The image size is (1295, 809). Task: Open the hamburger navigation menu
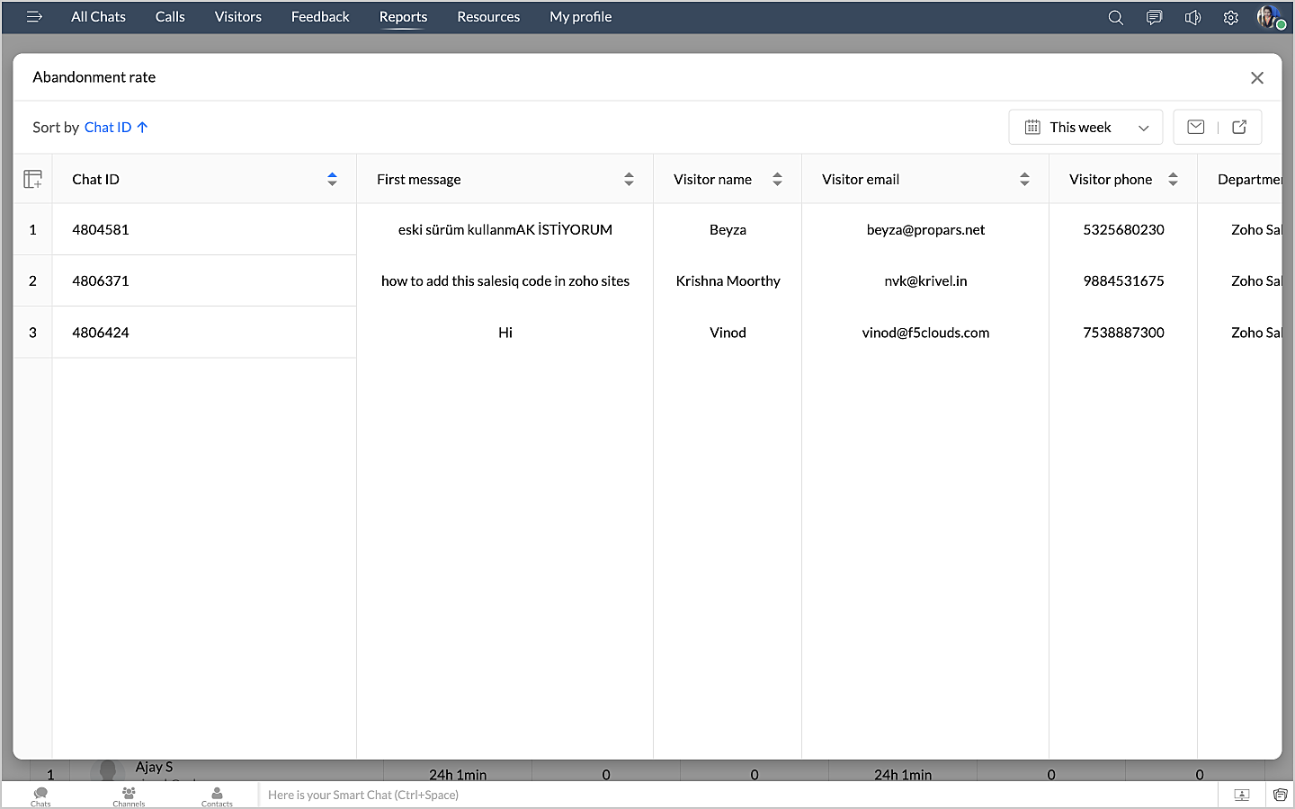click(x=34, y=17)
